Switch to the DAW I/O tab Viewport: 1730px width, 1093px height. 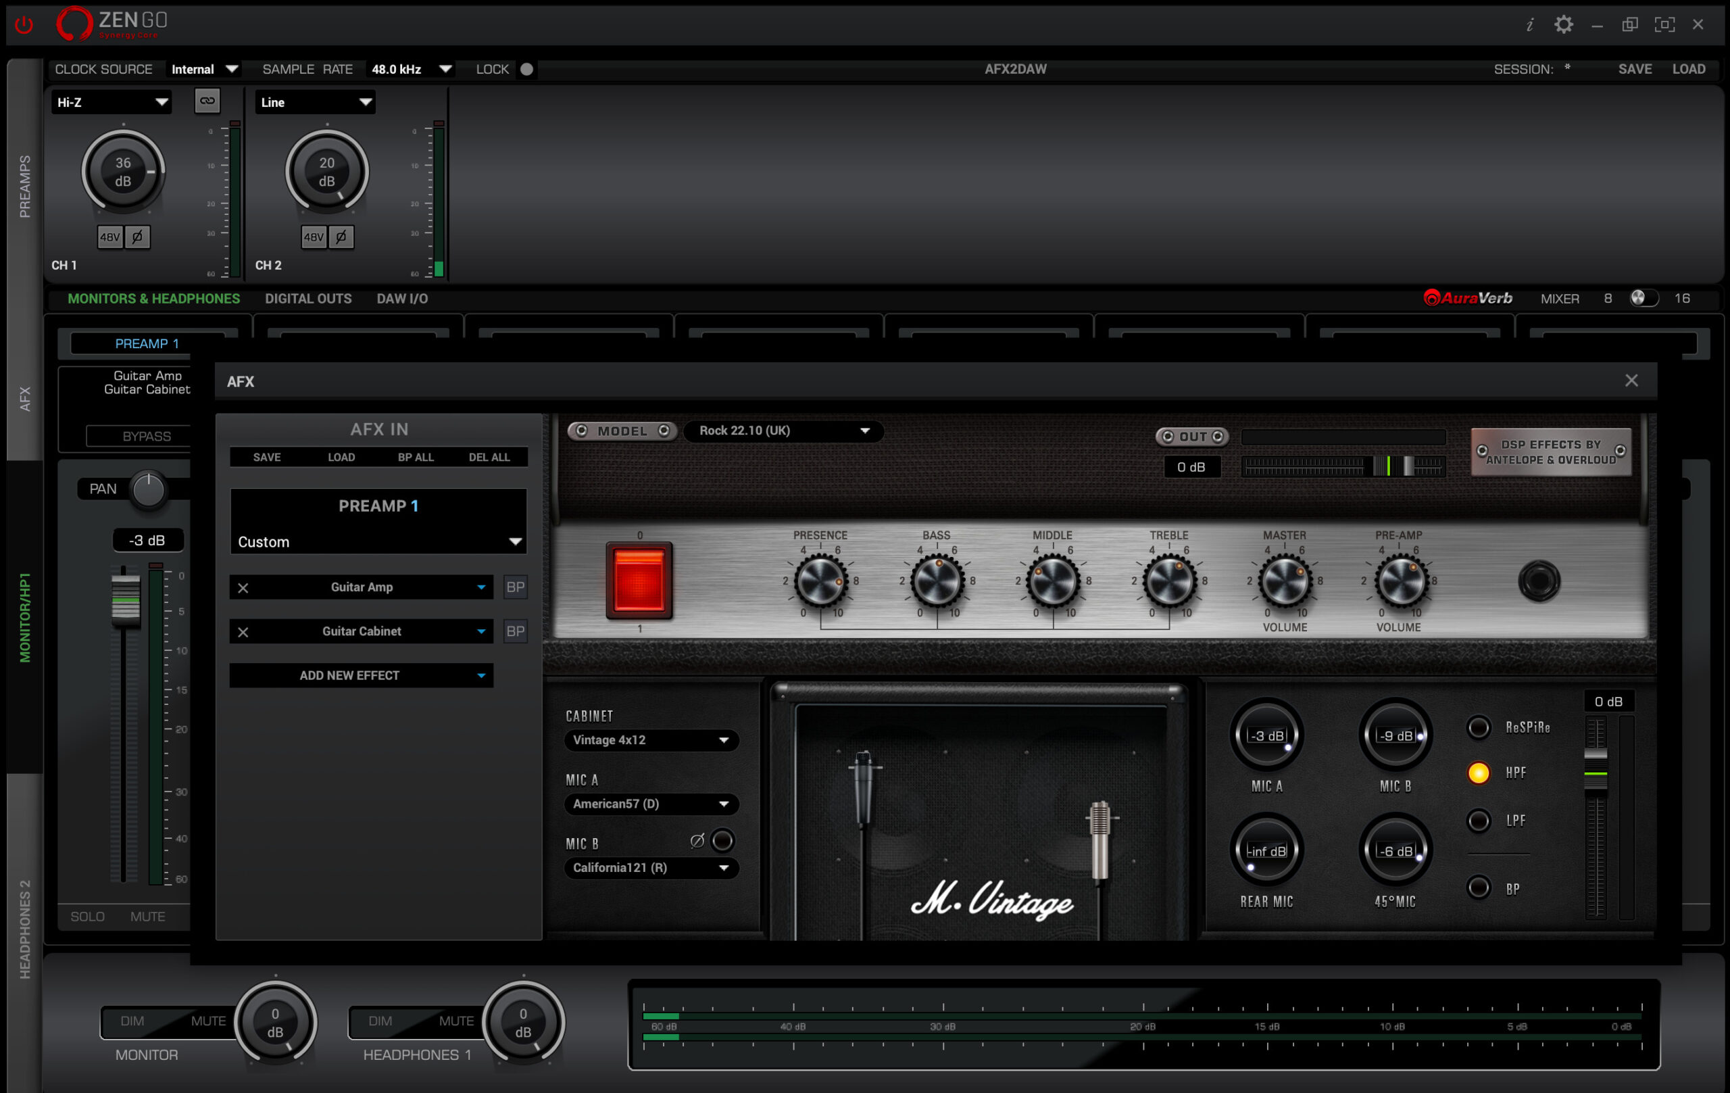pos(402,298)
